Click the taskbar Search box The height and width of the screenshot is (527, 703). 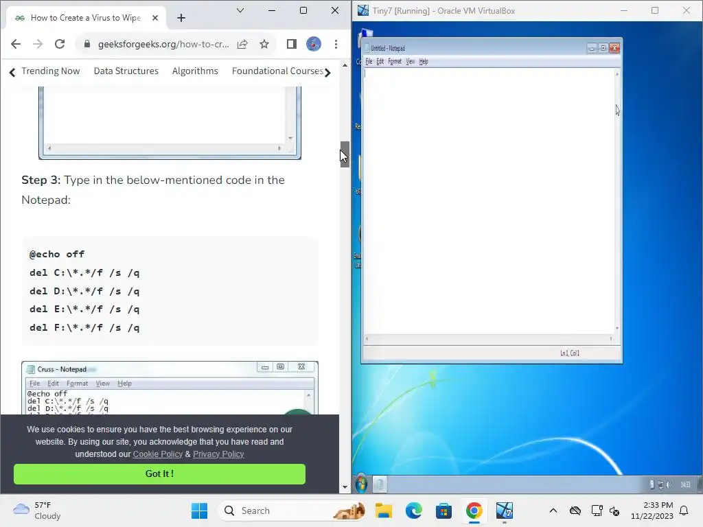[x=291, y=511]
